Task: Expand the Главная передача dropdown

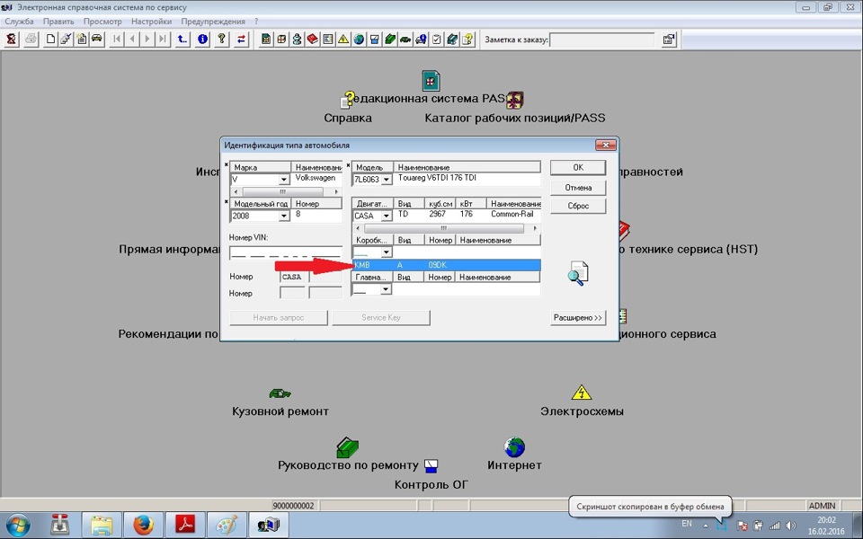Action: pyautogui.click(x=386, y=289)
